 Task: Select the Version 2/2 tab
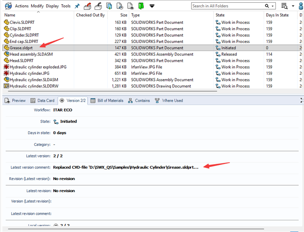point(73,101)
